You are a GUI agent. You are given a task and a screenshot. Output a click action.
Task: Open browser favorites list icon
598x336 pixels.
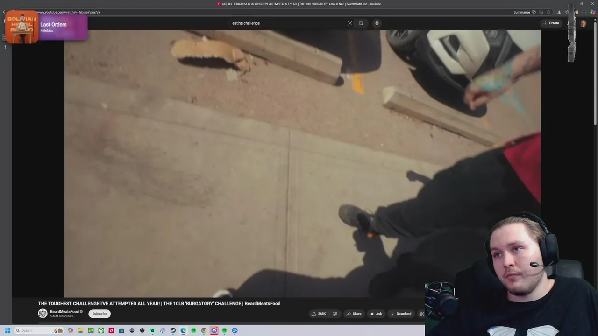(567, 12)
